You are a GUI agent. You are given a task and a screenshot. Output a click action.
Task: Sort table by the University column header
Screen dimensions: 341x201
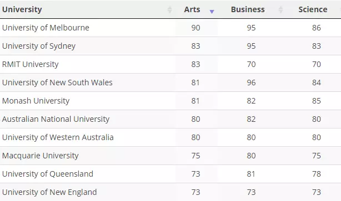[22, 9]
